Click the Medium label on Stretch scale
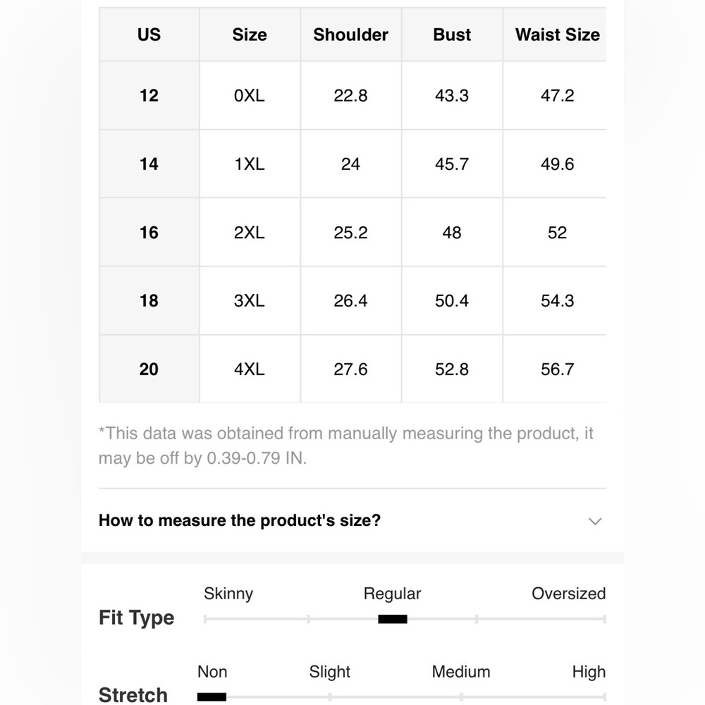The height and width of the screenshot is (705, 705). pyautogui.click(x=461, y=672)
